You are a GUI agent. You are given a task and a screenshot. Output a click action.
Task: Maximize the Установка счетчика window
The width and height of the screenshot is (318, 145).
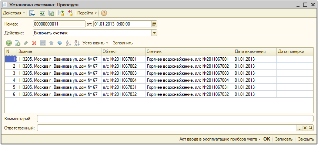[x=305, y=5]
